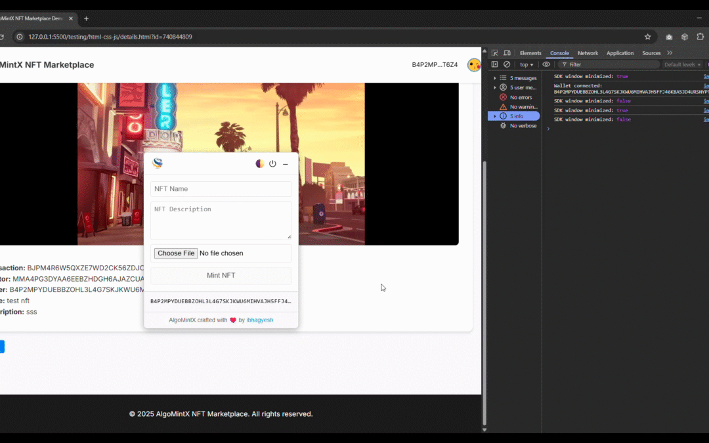Clear the console using the clear icon
The width and height of the screenshot is (709, 443).
click(x=507, y=64)
